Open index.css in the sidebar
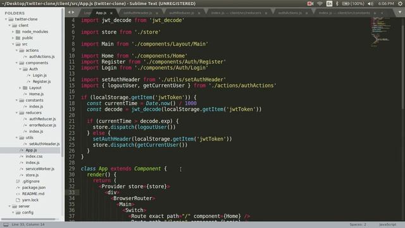This screenshot has height=228, width=405. pos(34,156)
